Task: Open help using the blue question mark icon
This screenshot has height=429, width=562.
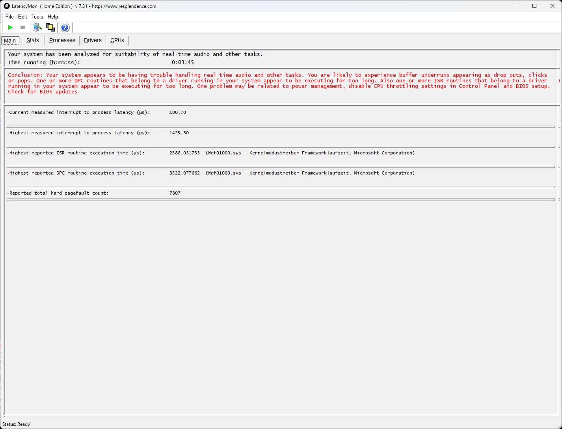Action: point(65,28)
